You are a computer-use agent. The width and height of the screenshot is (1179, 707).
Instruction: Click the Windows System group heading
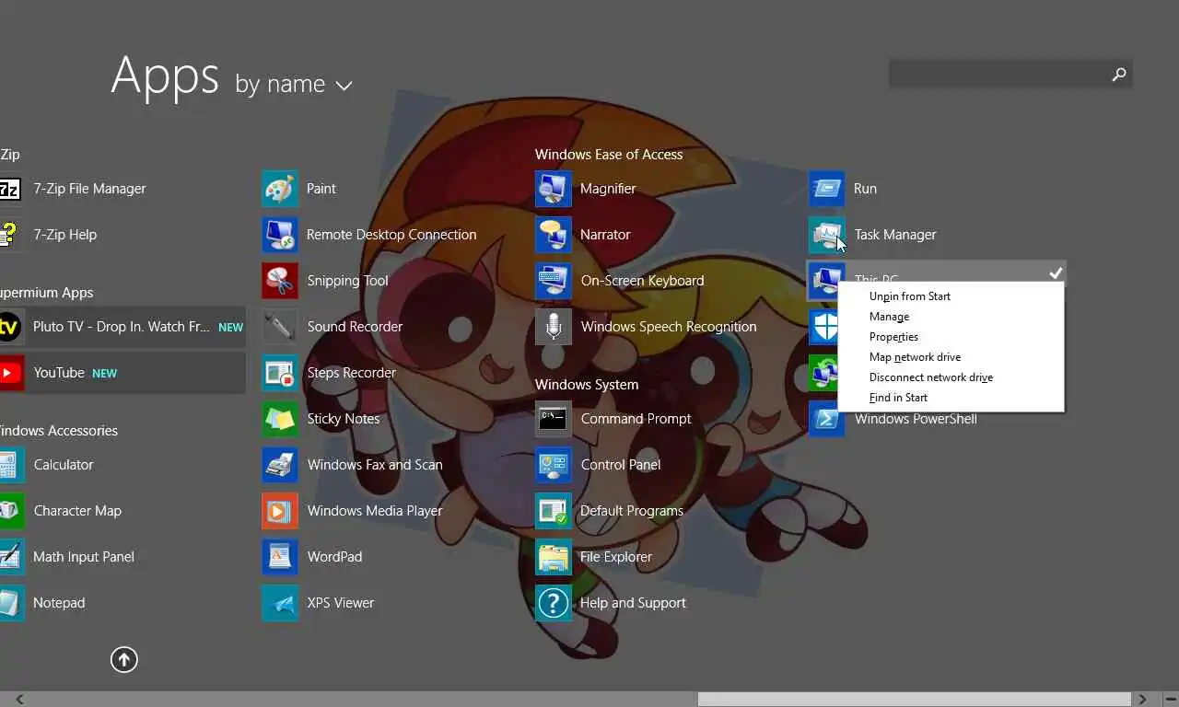pyautogui.click(x=587, y=385)
